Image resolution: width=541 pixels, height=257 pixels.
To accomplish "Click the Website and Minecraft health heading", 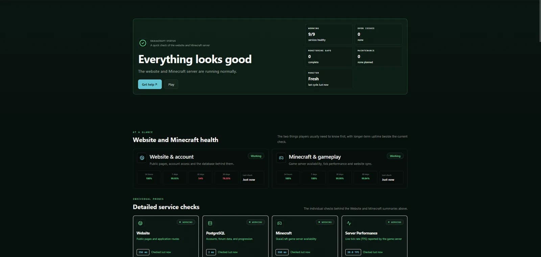I will point(175,140).
